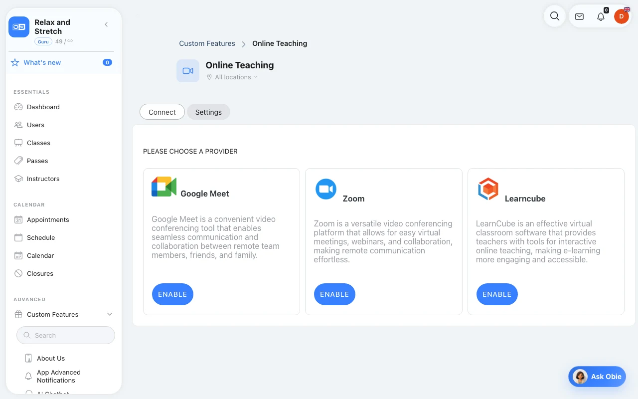Click the location pin icon

point(209,77)
